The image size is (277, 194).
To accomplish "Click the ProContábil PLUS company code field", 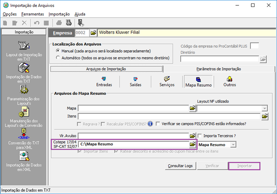I will pos(255,46).
